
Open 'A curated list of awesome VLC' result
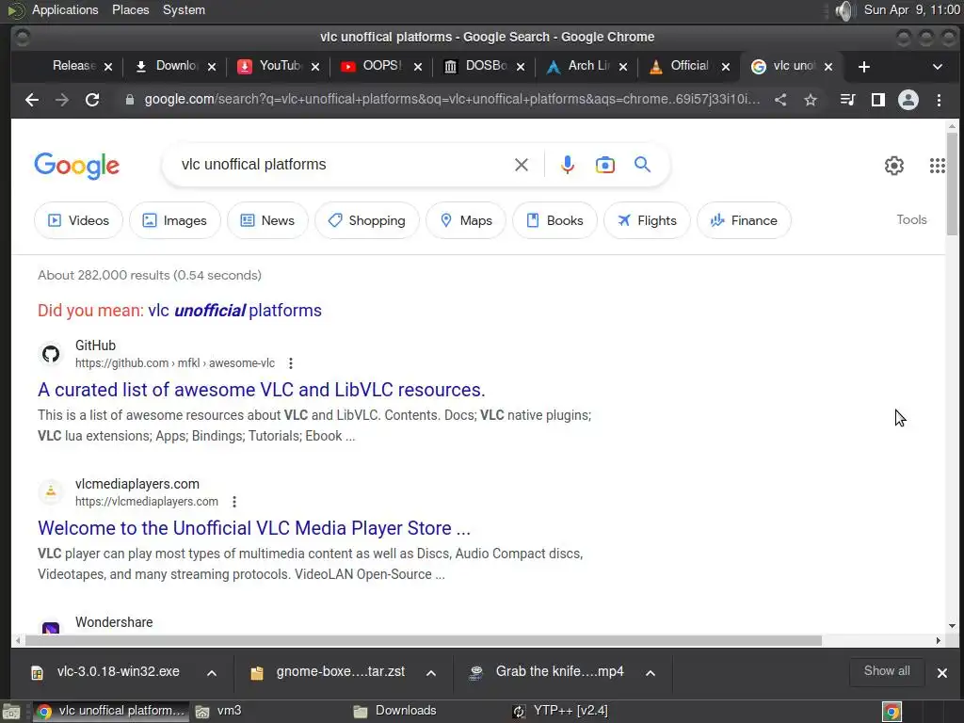[262, 390]
